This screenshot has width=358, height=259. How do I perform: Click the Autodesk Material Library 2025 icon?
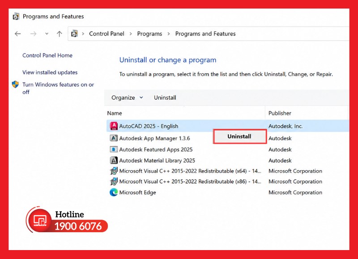[114, 160]
